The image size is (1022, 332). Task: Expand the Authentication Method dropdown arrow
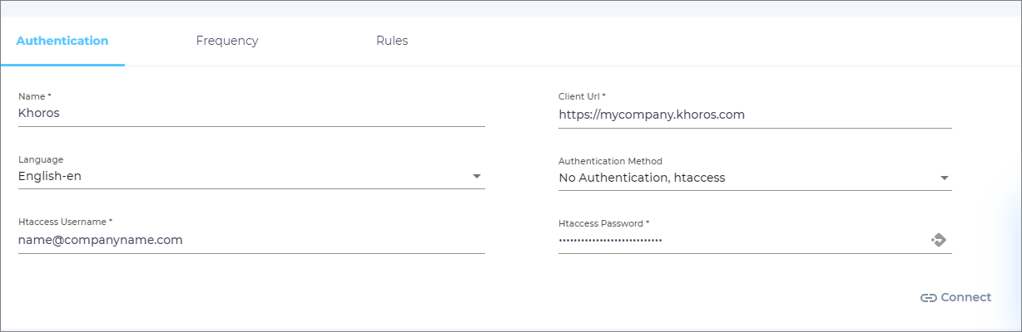[x=944, y=178]
